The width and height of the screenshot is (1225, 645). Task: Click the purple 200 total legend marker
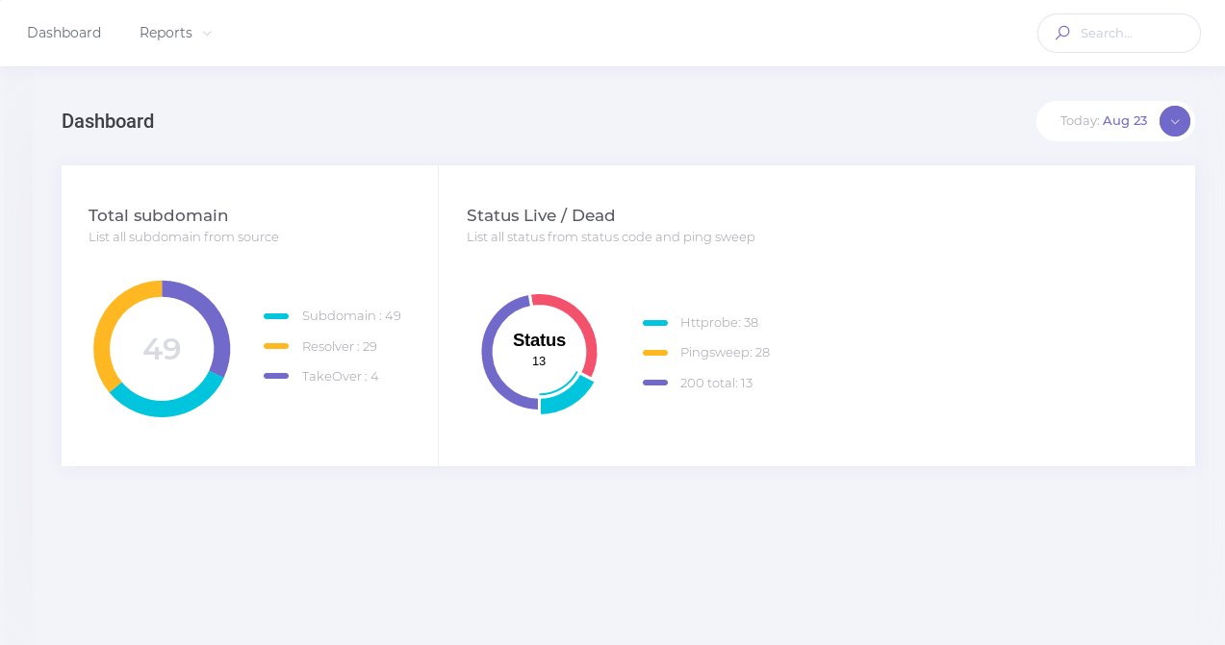tap(655, 383)
